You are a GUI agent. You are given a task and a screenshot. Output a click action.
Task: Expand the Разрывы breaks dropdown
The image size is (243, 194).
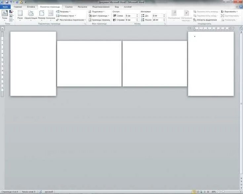63,12
